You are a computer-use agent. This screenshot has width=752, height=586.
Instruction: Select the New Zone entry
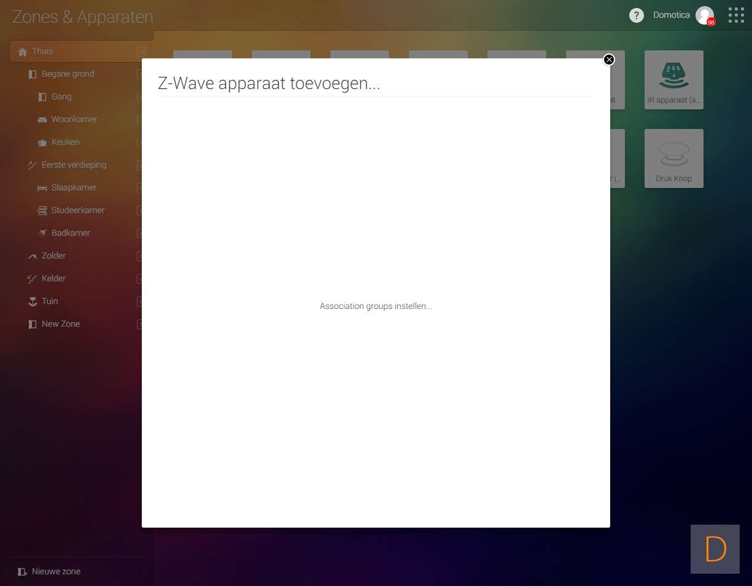pos(60,324)
